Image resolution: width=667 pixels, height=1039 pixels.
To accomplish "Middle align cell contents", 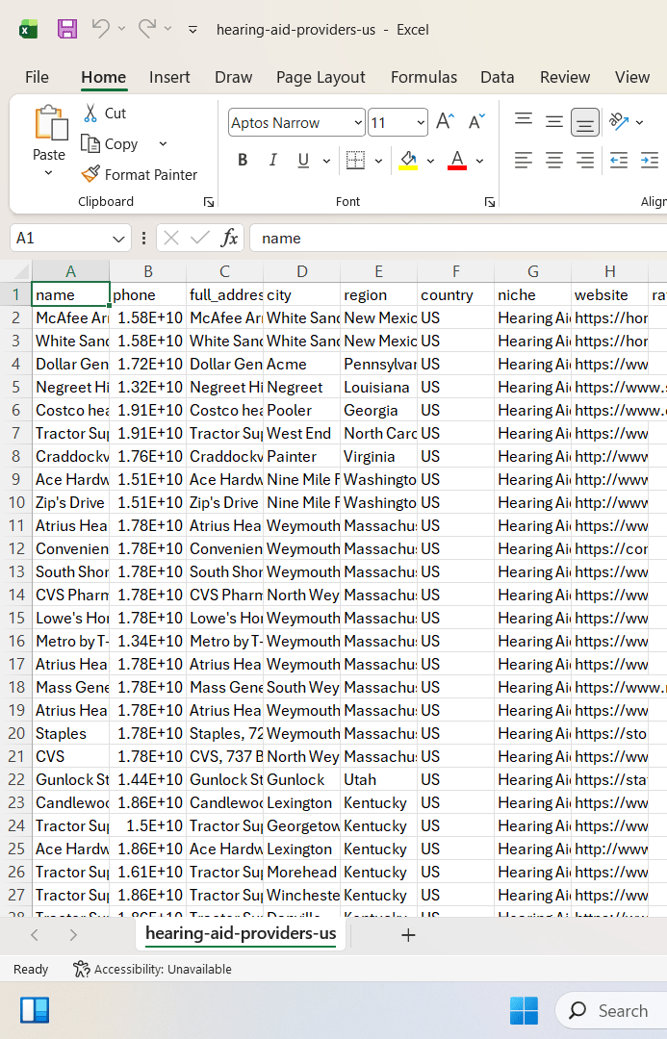I will [554, 121].
